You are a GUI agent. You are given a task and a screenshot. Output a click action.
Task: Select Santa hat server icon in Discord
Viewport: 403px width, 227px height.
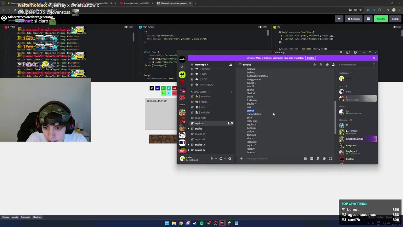(182, 135)
